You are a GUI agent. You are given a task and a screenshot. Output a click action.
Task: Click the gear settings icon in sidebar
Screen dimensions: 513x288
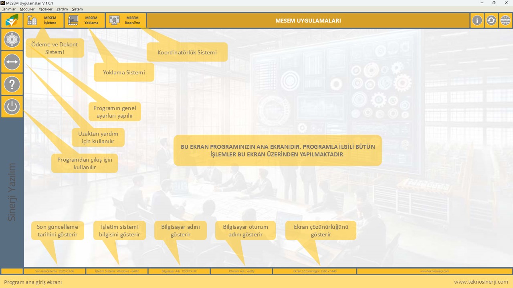12,40
